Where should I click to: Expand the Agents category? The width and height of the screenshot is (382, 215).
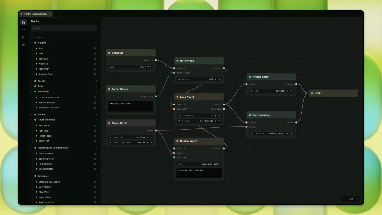32,81
